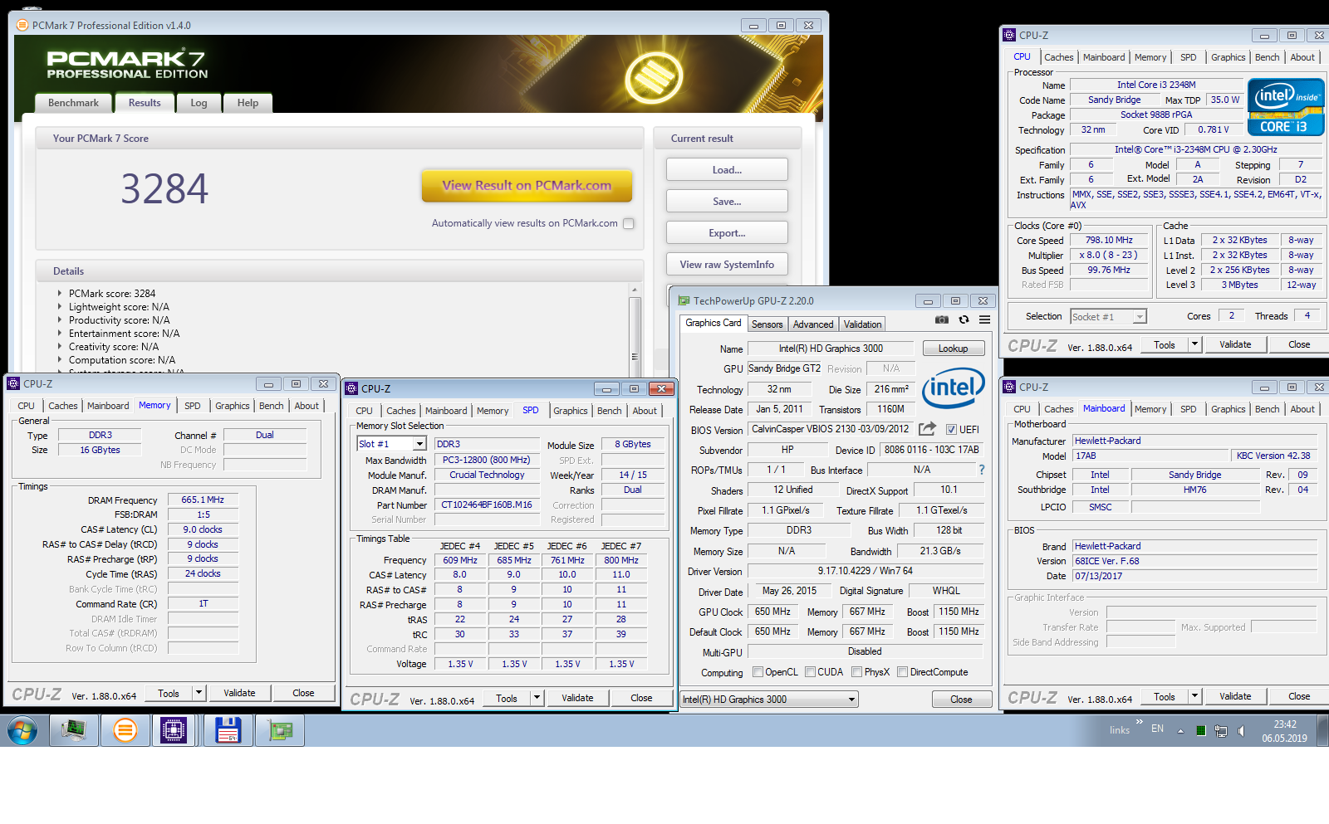Open Sensors tab in GPU-Z
Viewport: 1329px width, 824px height.
(767, 324)
